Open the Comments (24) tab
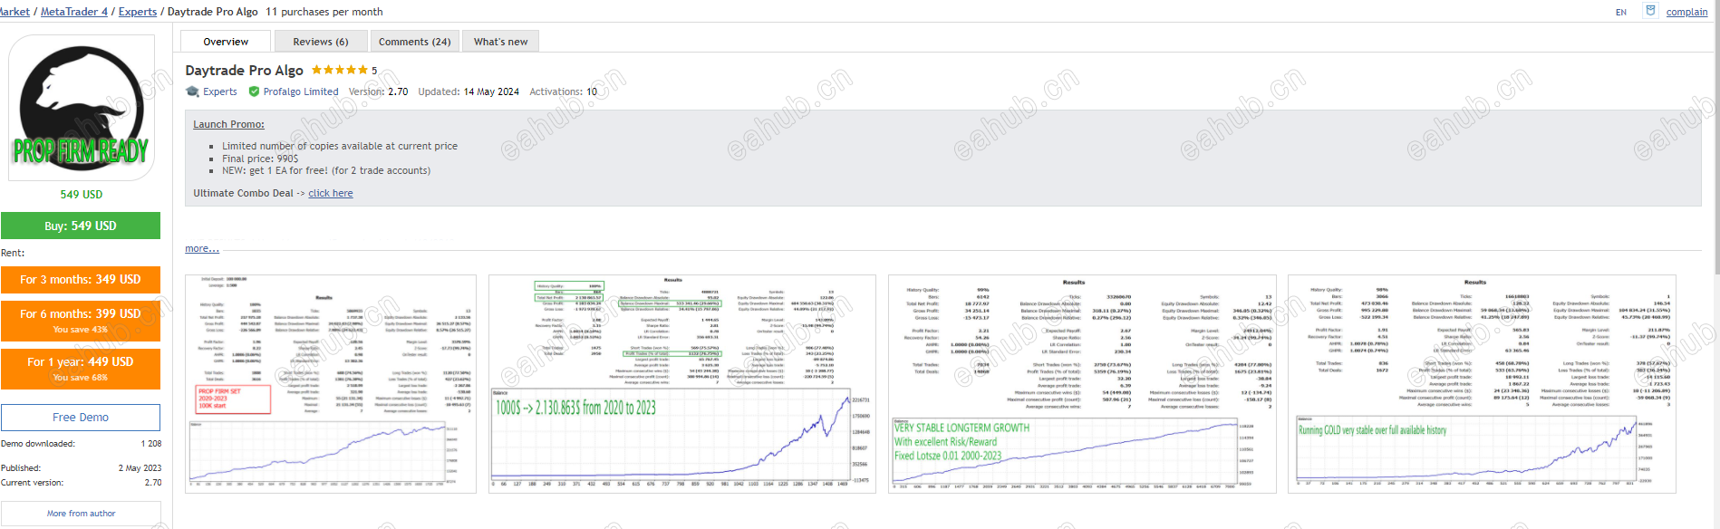Image resolution: width=1720 pixels, height=529 pixels. 414,42
